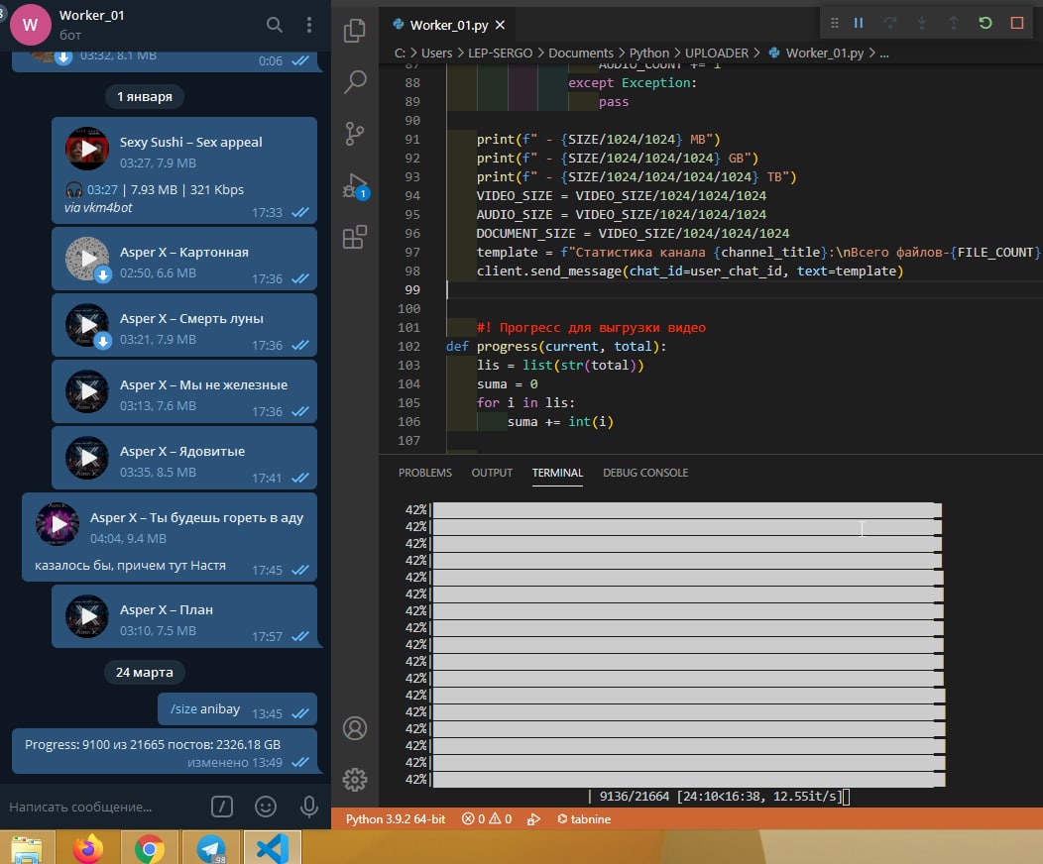This screenshot has height=864, width=1043.
Task: Open the Search view in VS Code
Action: pos(354,82)
